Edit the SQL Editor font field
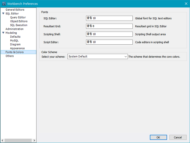The width and height of the screenshot is (190, 143). point(109,18)
